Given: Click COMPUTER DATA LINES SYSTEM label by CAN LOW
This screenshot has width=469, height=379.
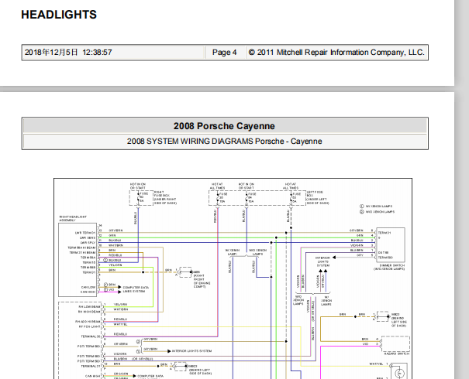Looking at the screenshot, I should 134,289.
